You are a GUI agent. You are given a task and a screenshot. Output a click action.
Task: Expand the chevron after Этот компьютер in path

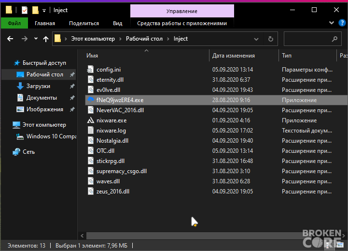tap(120, 39)
